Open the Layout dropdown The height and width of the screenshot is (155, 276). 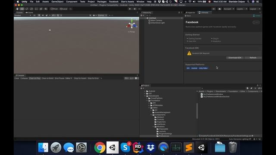[255, 9]
